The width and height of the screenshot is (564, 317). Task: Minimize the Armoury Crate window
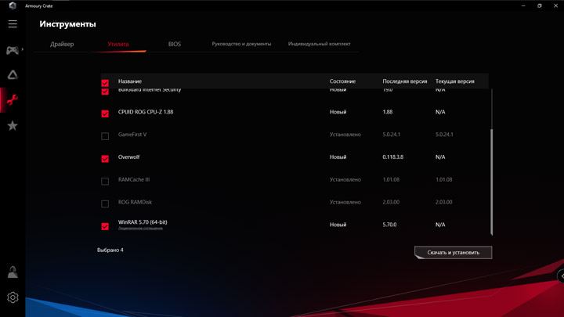click(x=523, y=5)
